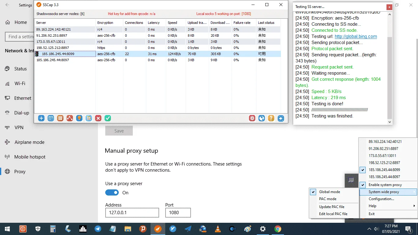The image size is (418, 235).
Task: Click the notepad edit icon in SSCap toolbar
Action: click(89, 118)
